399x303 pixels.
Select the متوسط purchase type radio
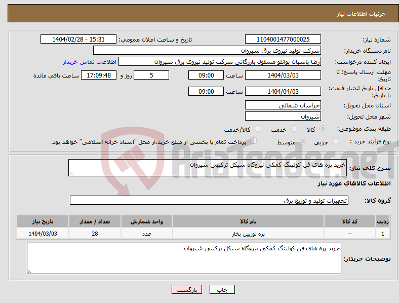[x=303, y=141]
